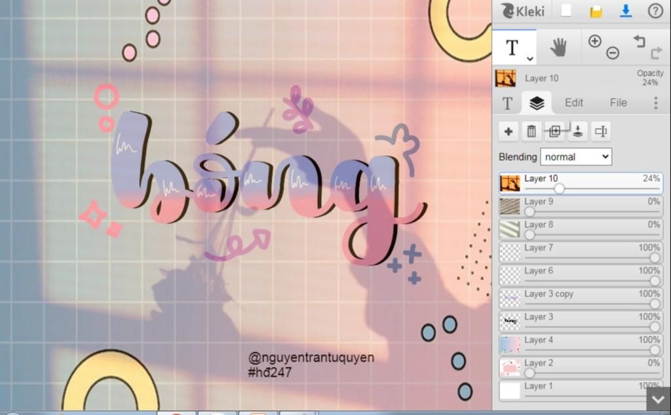Delete the selected layer

(531, 131)
